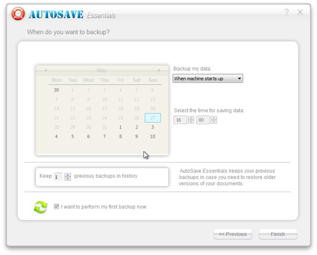
Task: Click the minutes field showing 00
Action: point(203,120)
